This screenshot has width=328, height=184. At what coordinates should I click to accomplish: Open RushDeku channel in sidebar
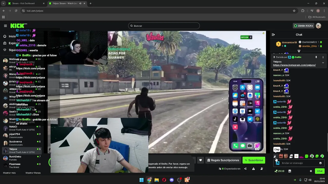(22, 158)
